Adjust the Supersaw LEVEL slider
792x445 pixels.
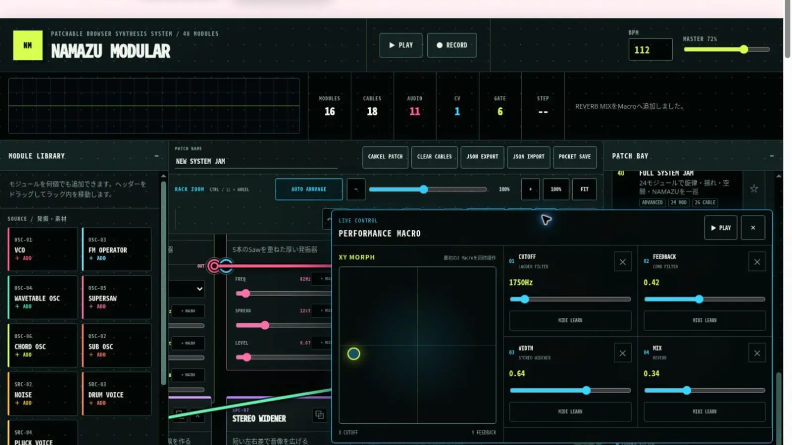coord(284,357)
